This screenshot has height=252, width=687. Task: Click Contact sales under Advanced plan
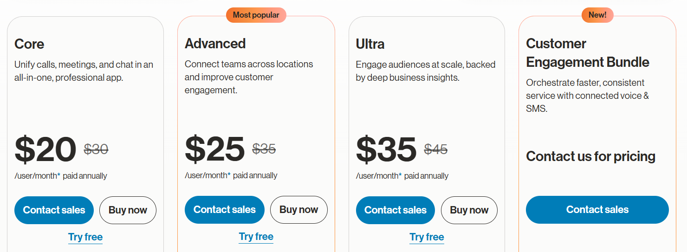tap(225, 210)
